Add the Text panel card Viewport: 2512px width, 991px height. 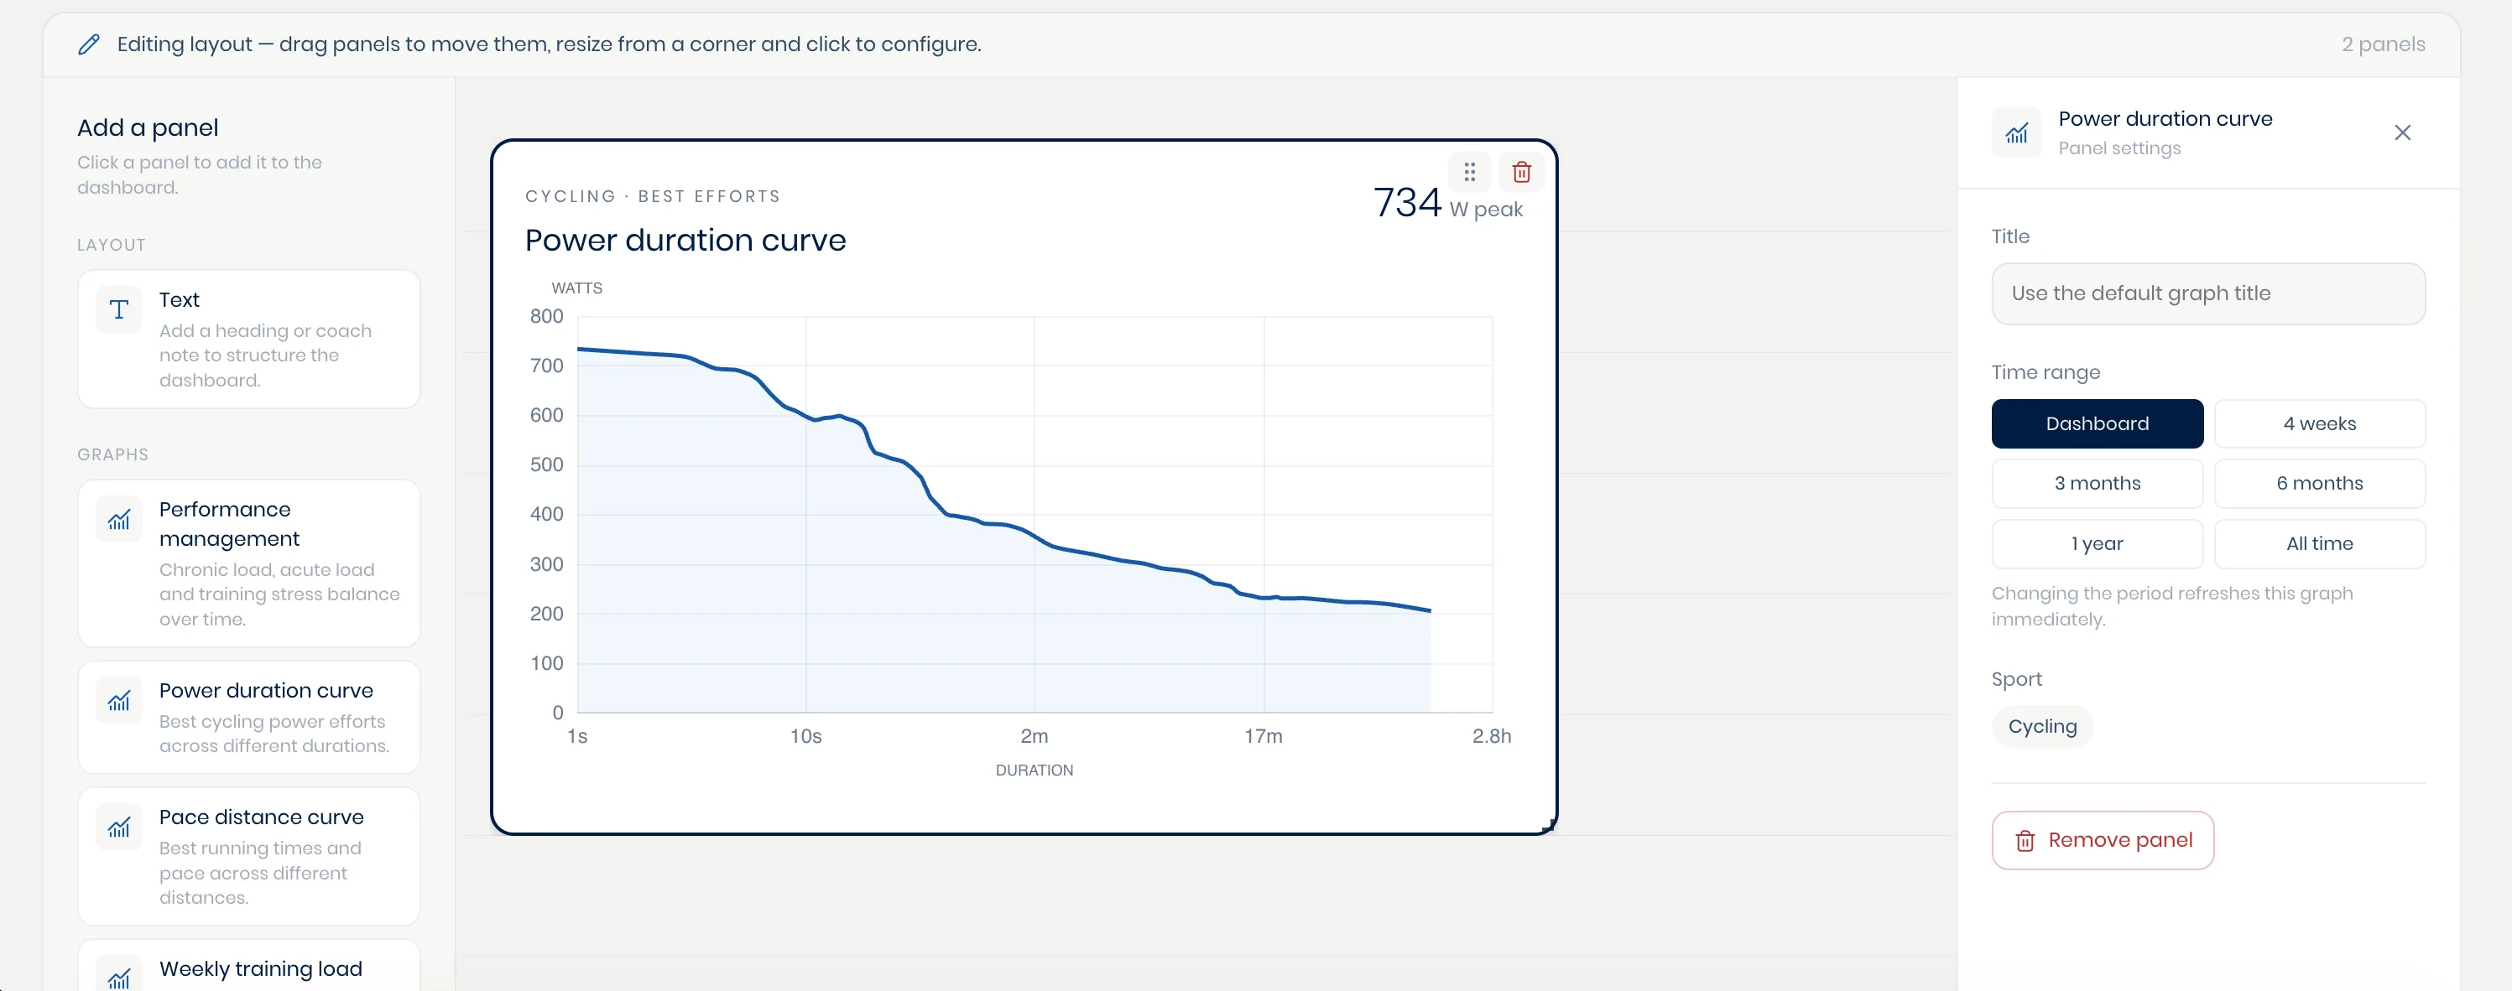pos(248,339)
